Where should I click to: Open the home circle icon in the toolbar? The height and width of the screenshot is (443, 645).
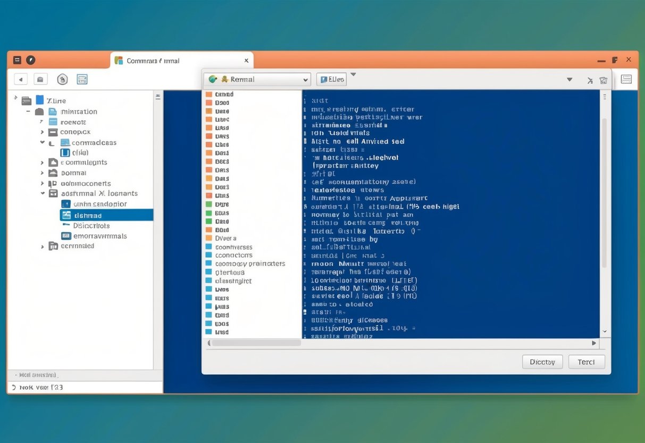(x=62, y=79)
